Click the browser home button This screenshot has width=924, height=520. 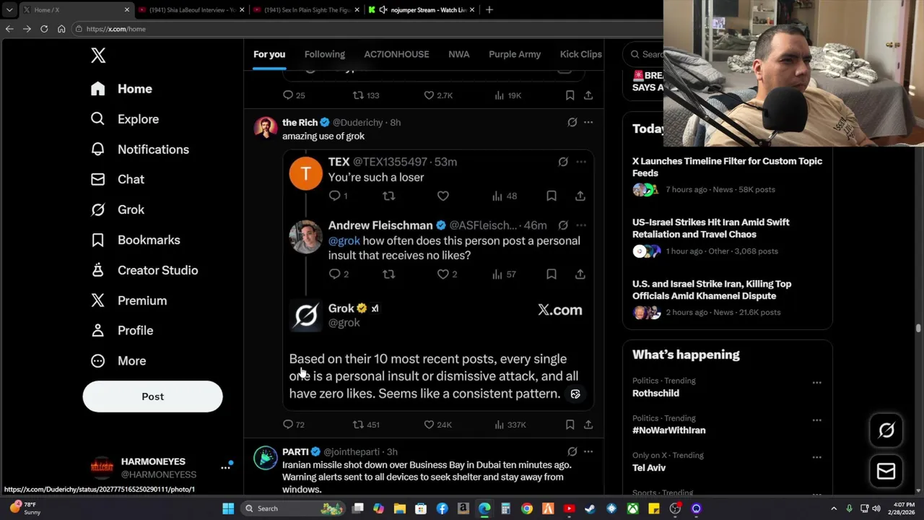(x=61, y=29)
